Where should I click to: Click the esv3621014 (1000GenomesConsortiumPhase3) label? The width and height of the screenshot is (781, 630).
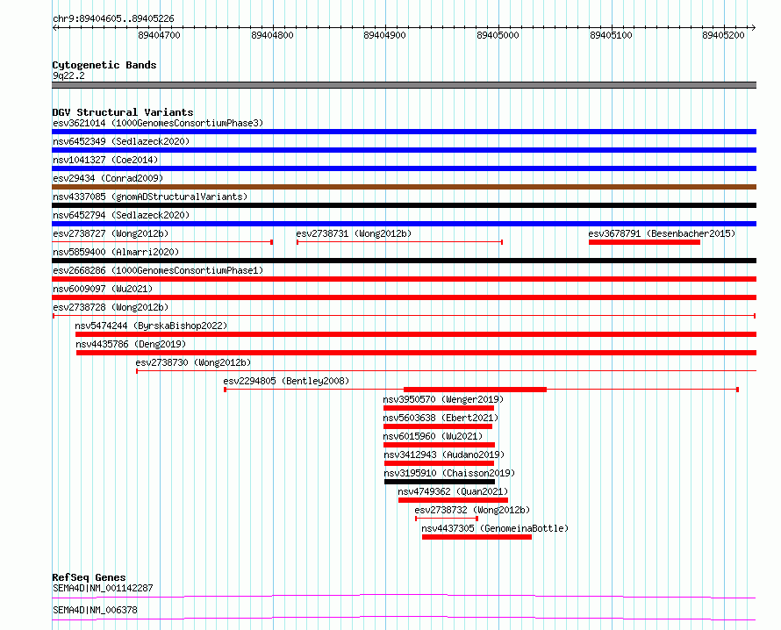[158, 123]
